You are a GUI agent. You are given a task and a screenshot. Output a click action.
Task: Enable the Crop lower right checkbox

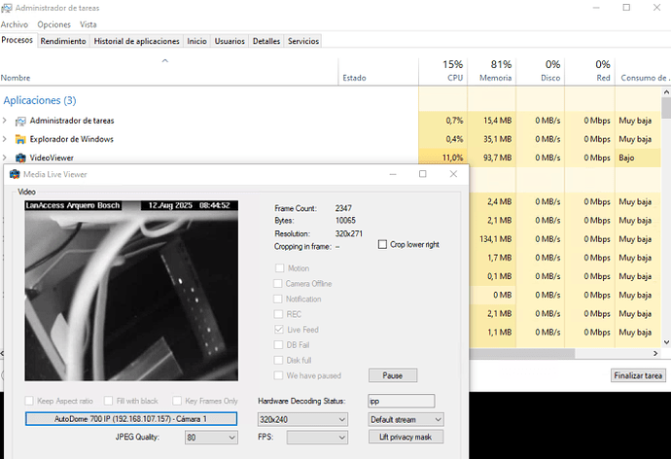[382, 244]
